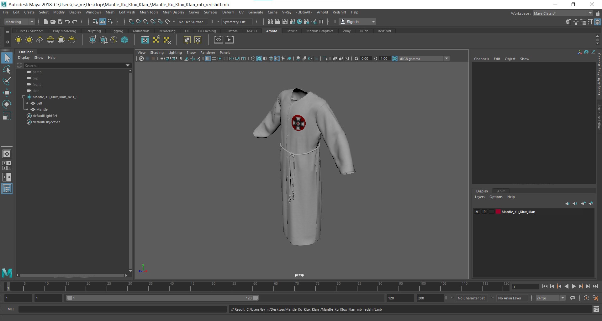The image size is (602, 321).
Task: Click the Save scene icon
Action: (x=60, y=22)
